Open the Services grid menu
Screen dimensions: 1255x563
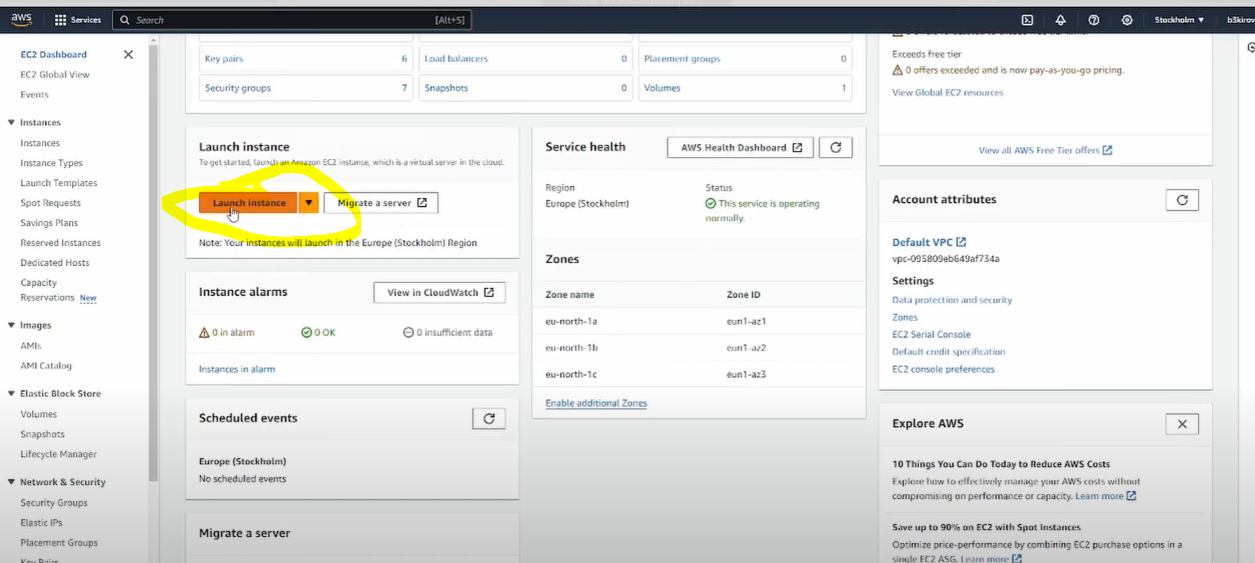(x=78, y=20)
